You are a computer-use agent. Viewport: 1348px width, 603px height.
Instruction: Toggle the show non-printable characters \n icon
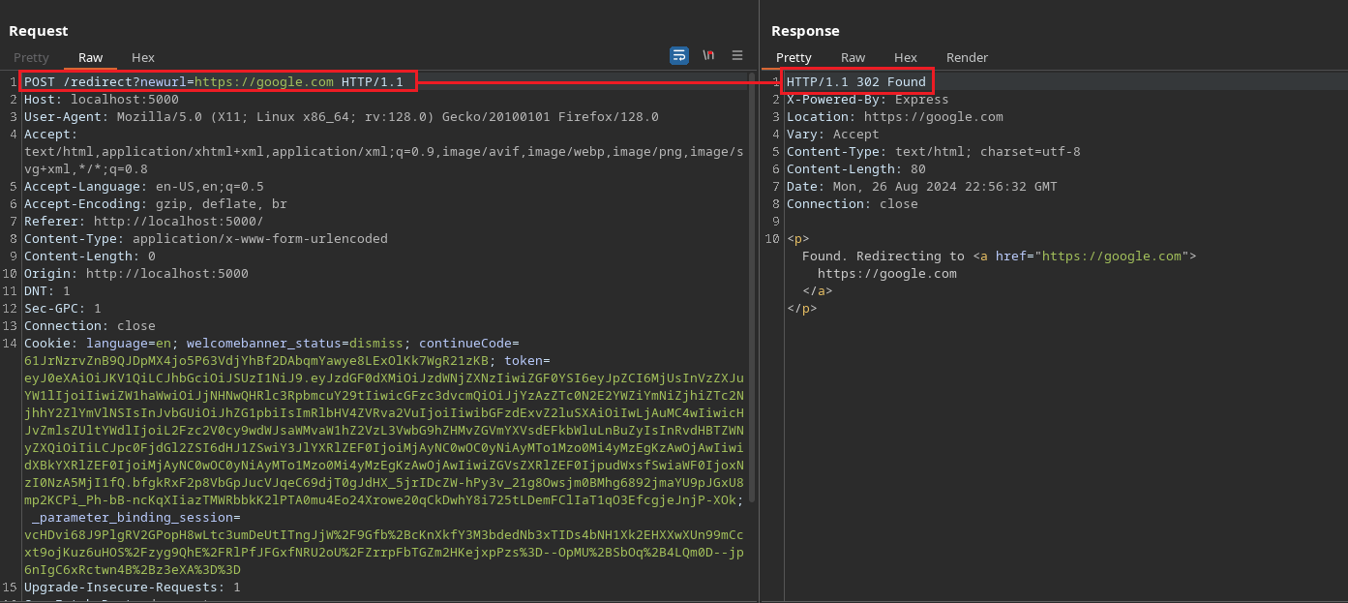[x=708, y=56]
